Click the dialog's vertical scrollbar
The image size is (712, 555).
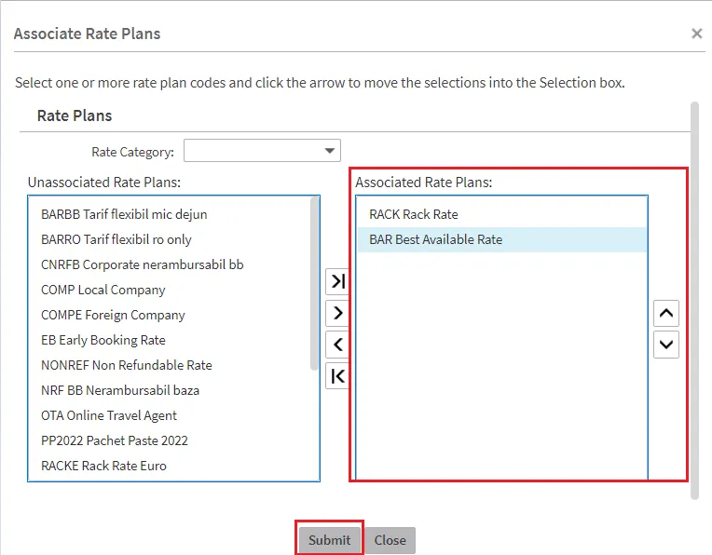(694, 301)
